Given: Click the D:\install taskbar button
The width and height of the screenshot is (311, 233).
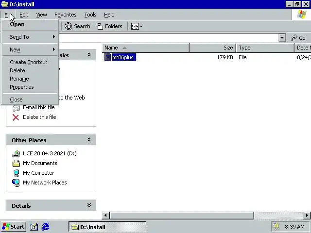Looking at the screenshot, I should 107,227.
